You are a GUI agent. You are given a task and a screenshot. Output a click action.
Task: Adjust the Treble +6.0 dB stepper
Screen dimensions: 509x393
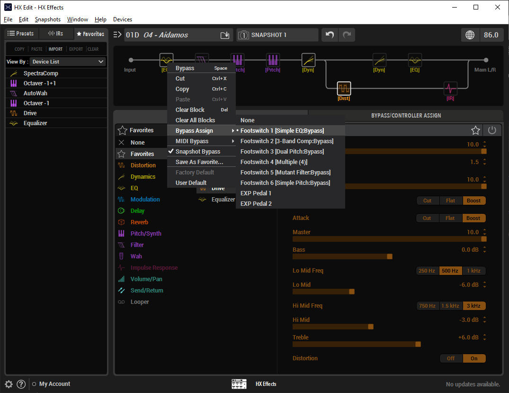click(x=484, y=337)
